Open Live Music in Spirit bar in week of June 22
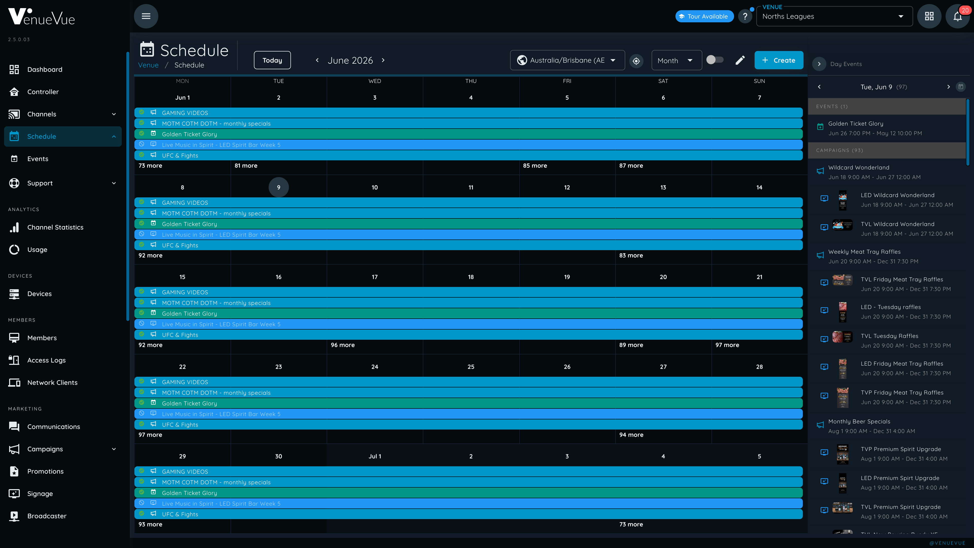Viewport: 974px width, 548px height. [468, 414]
